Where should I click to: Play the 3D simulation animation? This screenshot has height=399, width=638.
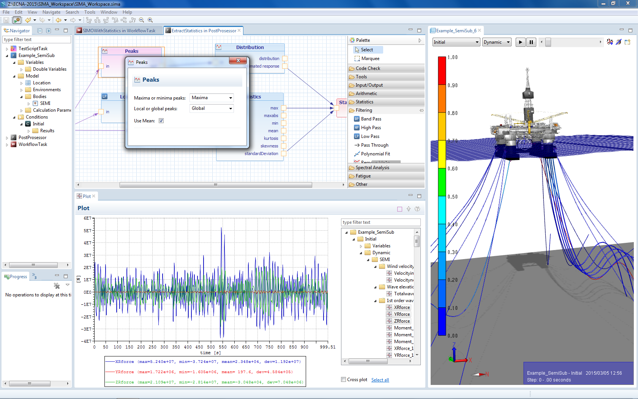521,42
